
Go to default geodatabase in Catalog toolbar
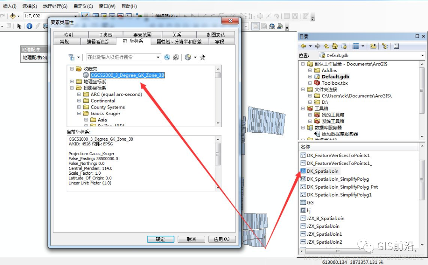click(x=344, y=46)
